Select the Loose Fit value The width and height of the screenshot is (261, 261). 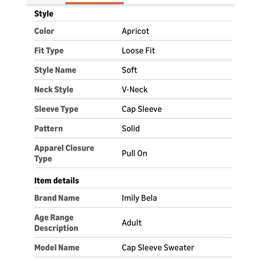pyautogui.click(x=138, y=51)
